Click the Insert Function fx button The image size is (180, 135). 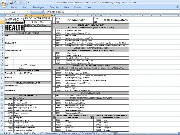[43, 11]
